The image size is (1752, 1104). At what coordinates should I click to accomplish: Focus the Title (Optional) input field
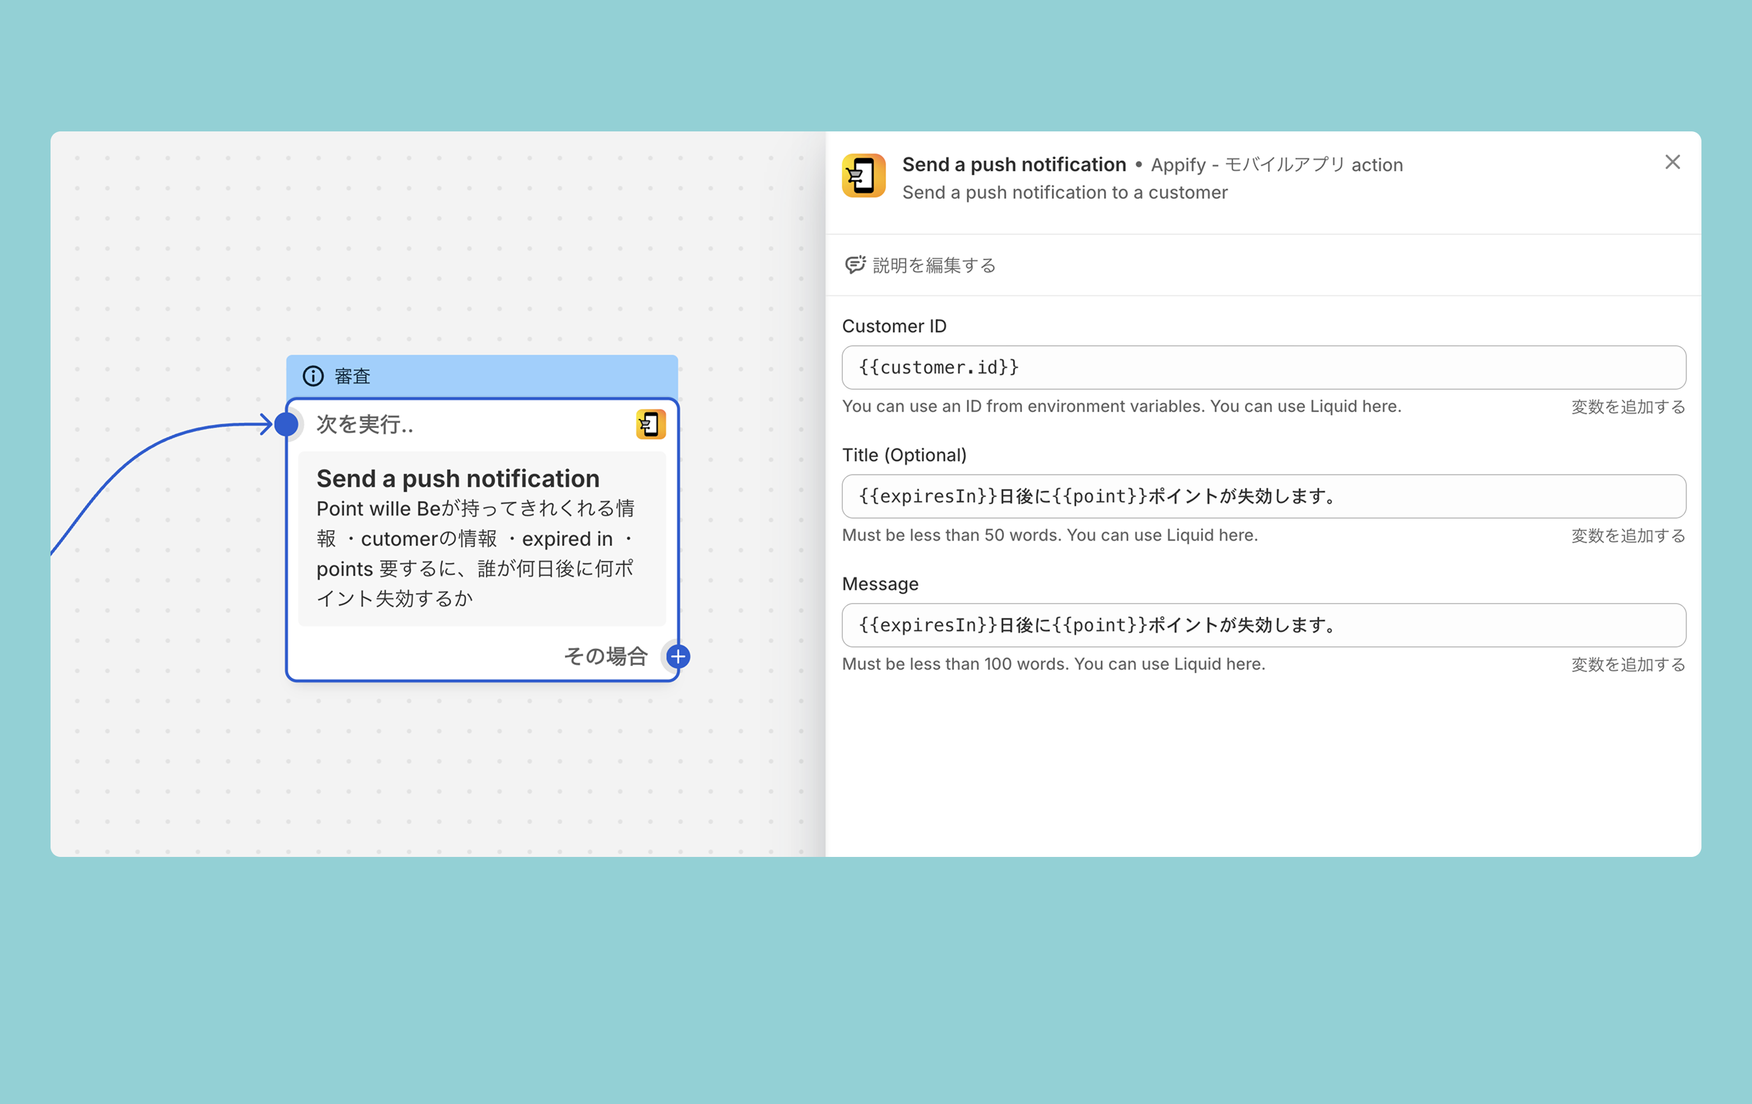coord(1263,496)
